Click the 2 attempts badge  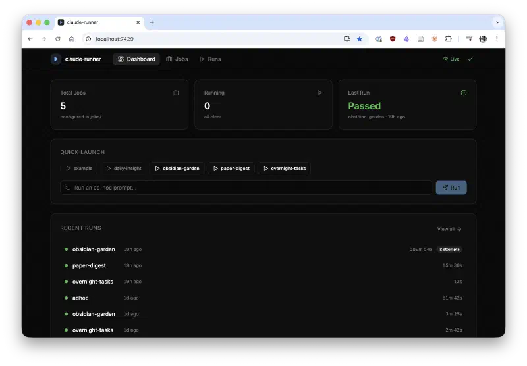pyautogui.click(x=449, y=249)
